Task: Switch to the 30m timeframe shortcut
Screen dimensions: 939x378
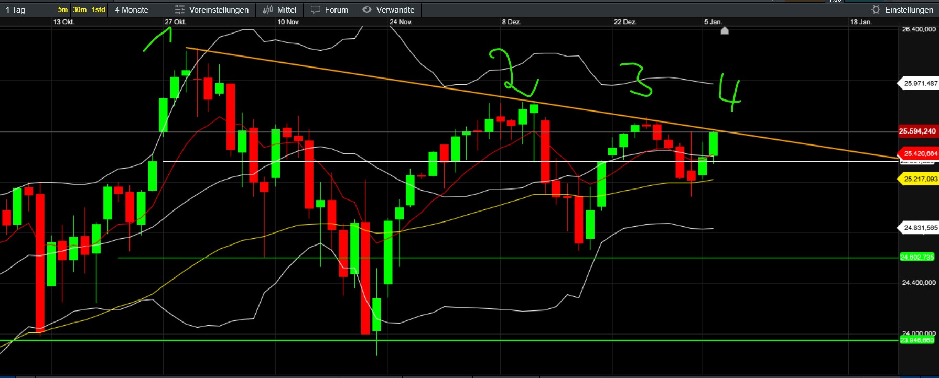Action: pyautogui.click(x=80, y=9)
